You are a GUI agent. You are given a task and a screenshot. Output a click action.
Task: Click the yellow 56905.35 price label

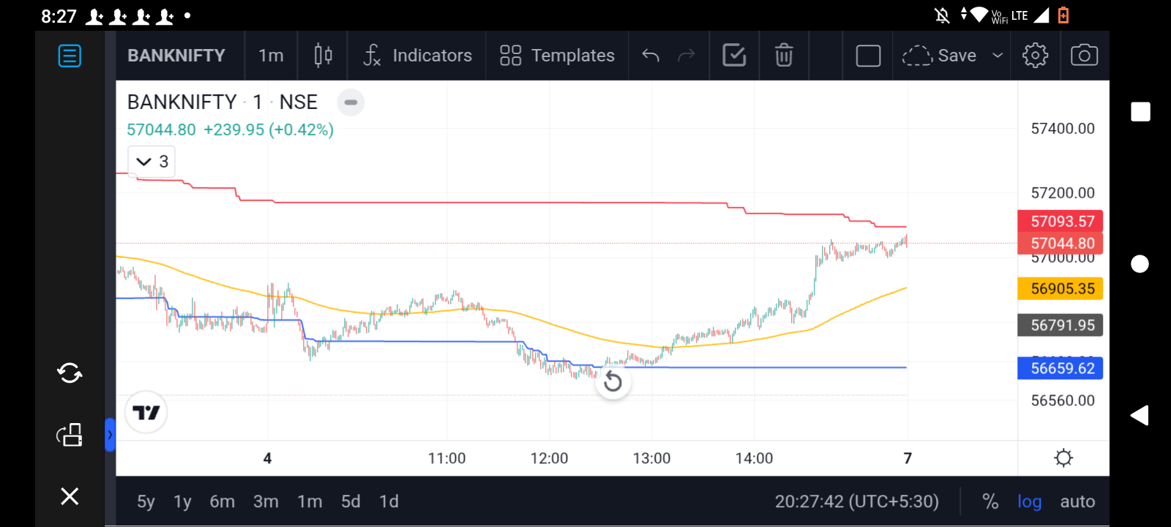click(1060, 288)
